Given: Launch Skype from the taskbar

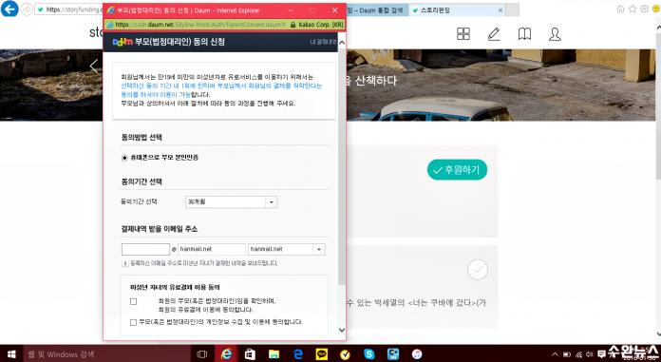Looking at the screenshot, I should click(368, 354).
